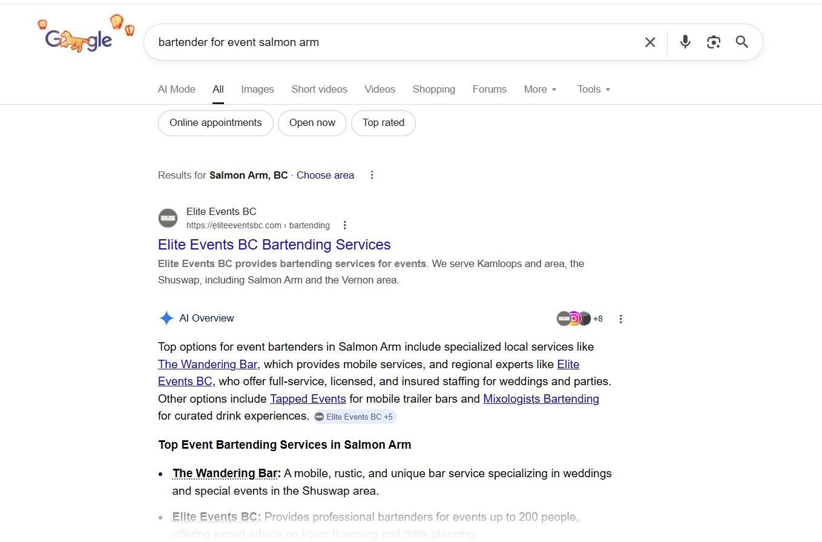Image resolution: width=822 pixels, height=542 pixels.
Task: Open the three-dot menu next to the result URL
Action: click(344, 225)
